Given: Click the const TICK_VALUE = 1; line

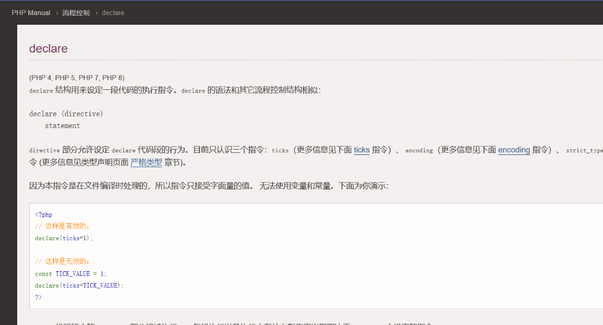Looking at the screenshot, I should click(71, 273).
